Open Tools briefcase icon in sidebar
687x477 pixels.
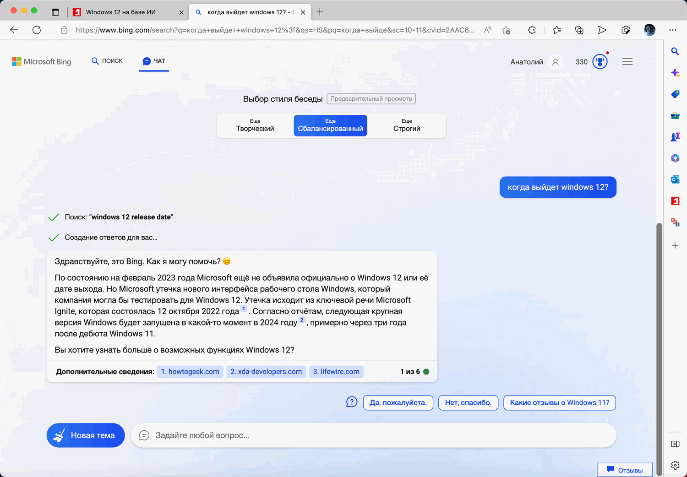click(675, 115)
